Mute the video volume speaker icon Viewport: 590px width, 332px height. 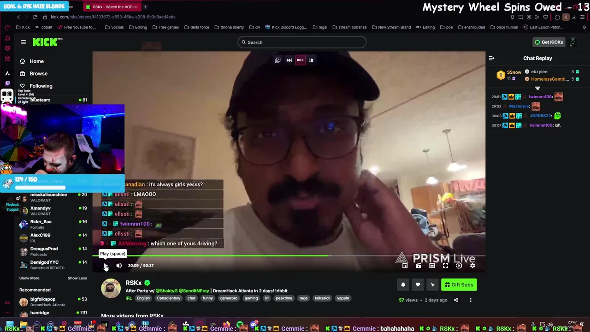click(x=119, y=266)
